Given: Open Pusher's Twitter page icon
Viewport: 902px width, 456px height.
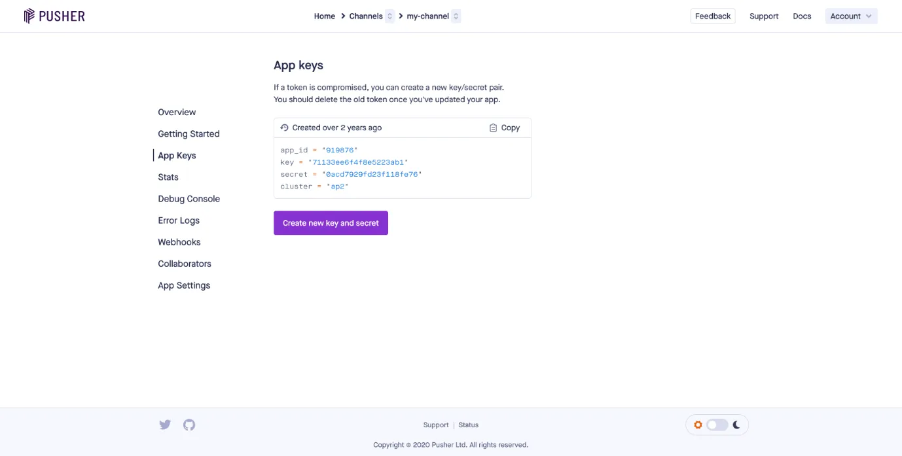Looking at the screenshot, I should (165, 425).
